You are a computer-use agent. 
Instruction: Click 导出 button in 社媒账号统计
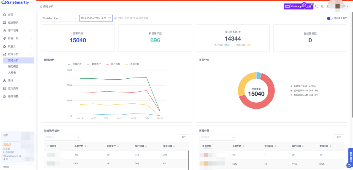pos(184,137)
